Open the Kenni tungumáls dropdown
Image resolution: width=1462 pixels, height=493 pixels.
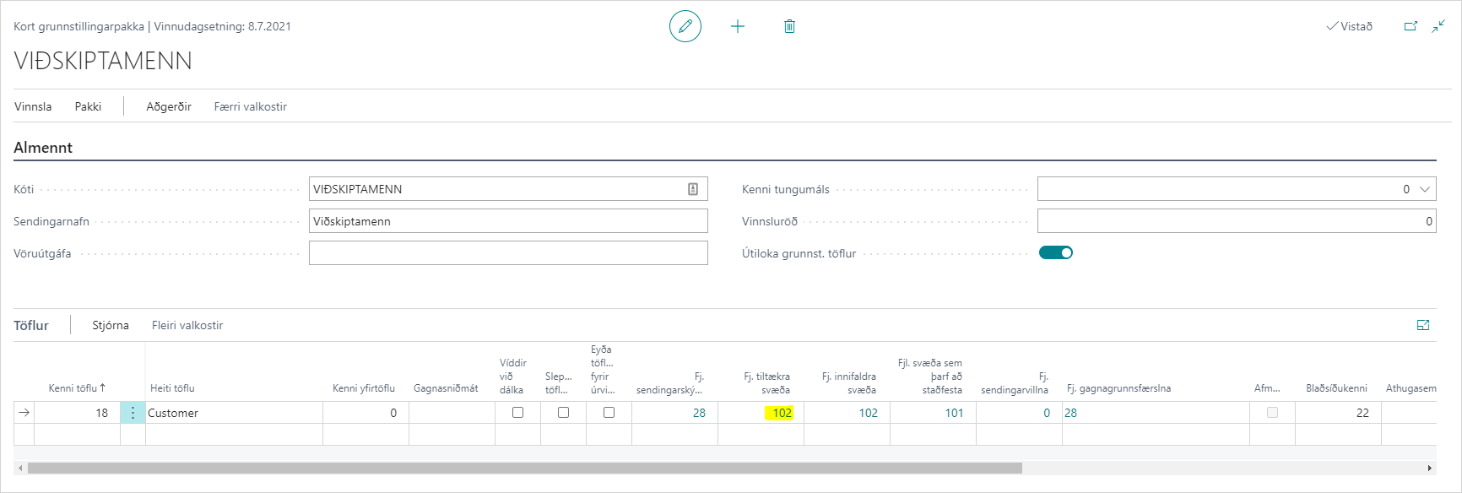click(x=1425, y=189)
